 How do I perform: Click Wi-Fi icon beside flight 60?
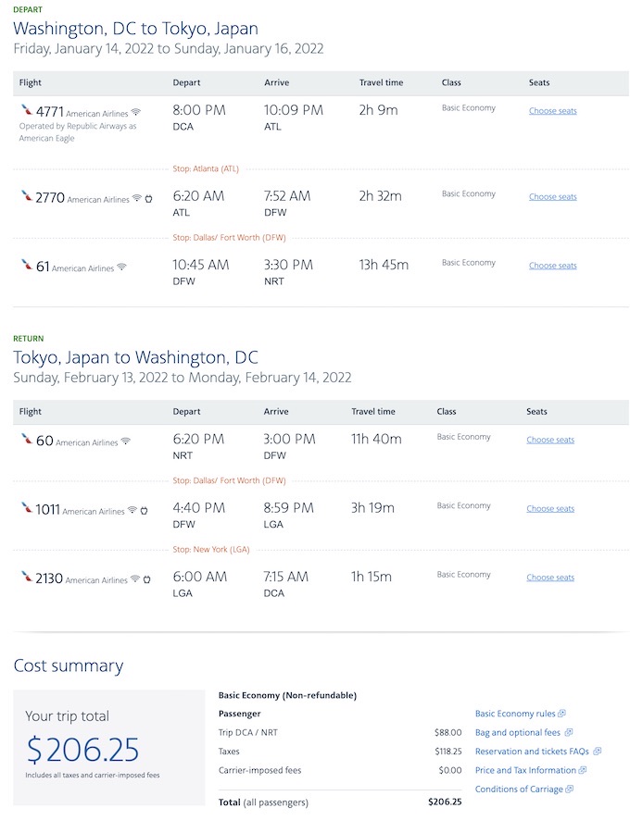tap(125, 441)
